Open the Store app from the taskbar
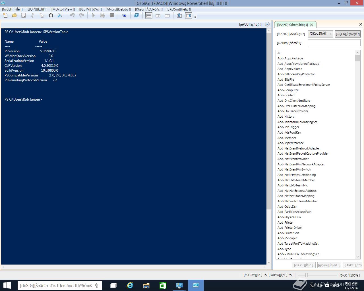Viewport: 364px width, 291px height. click(x=163, y=285)
